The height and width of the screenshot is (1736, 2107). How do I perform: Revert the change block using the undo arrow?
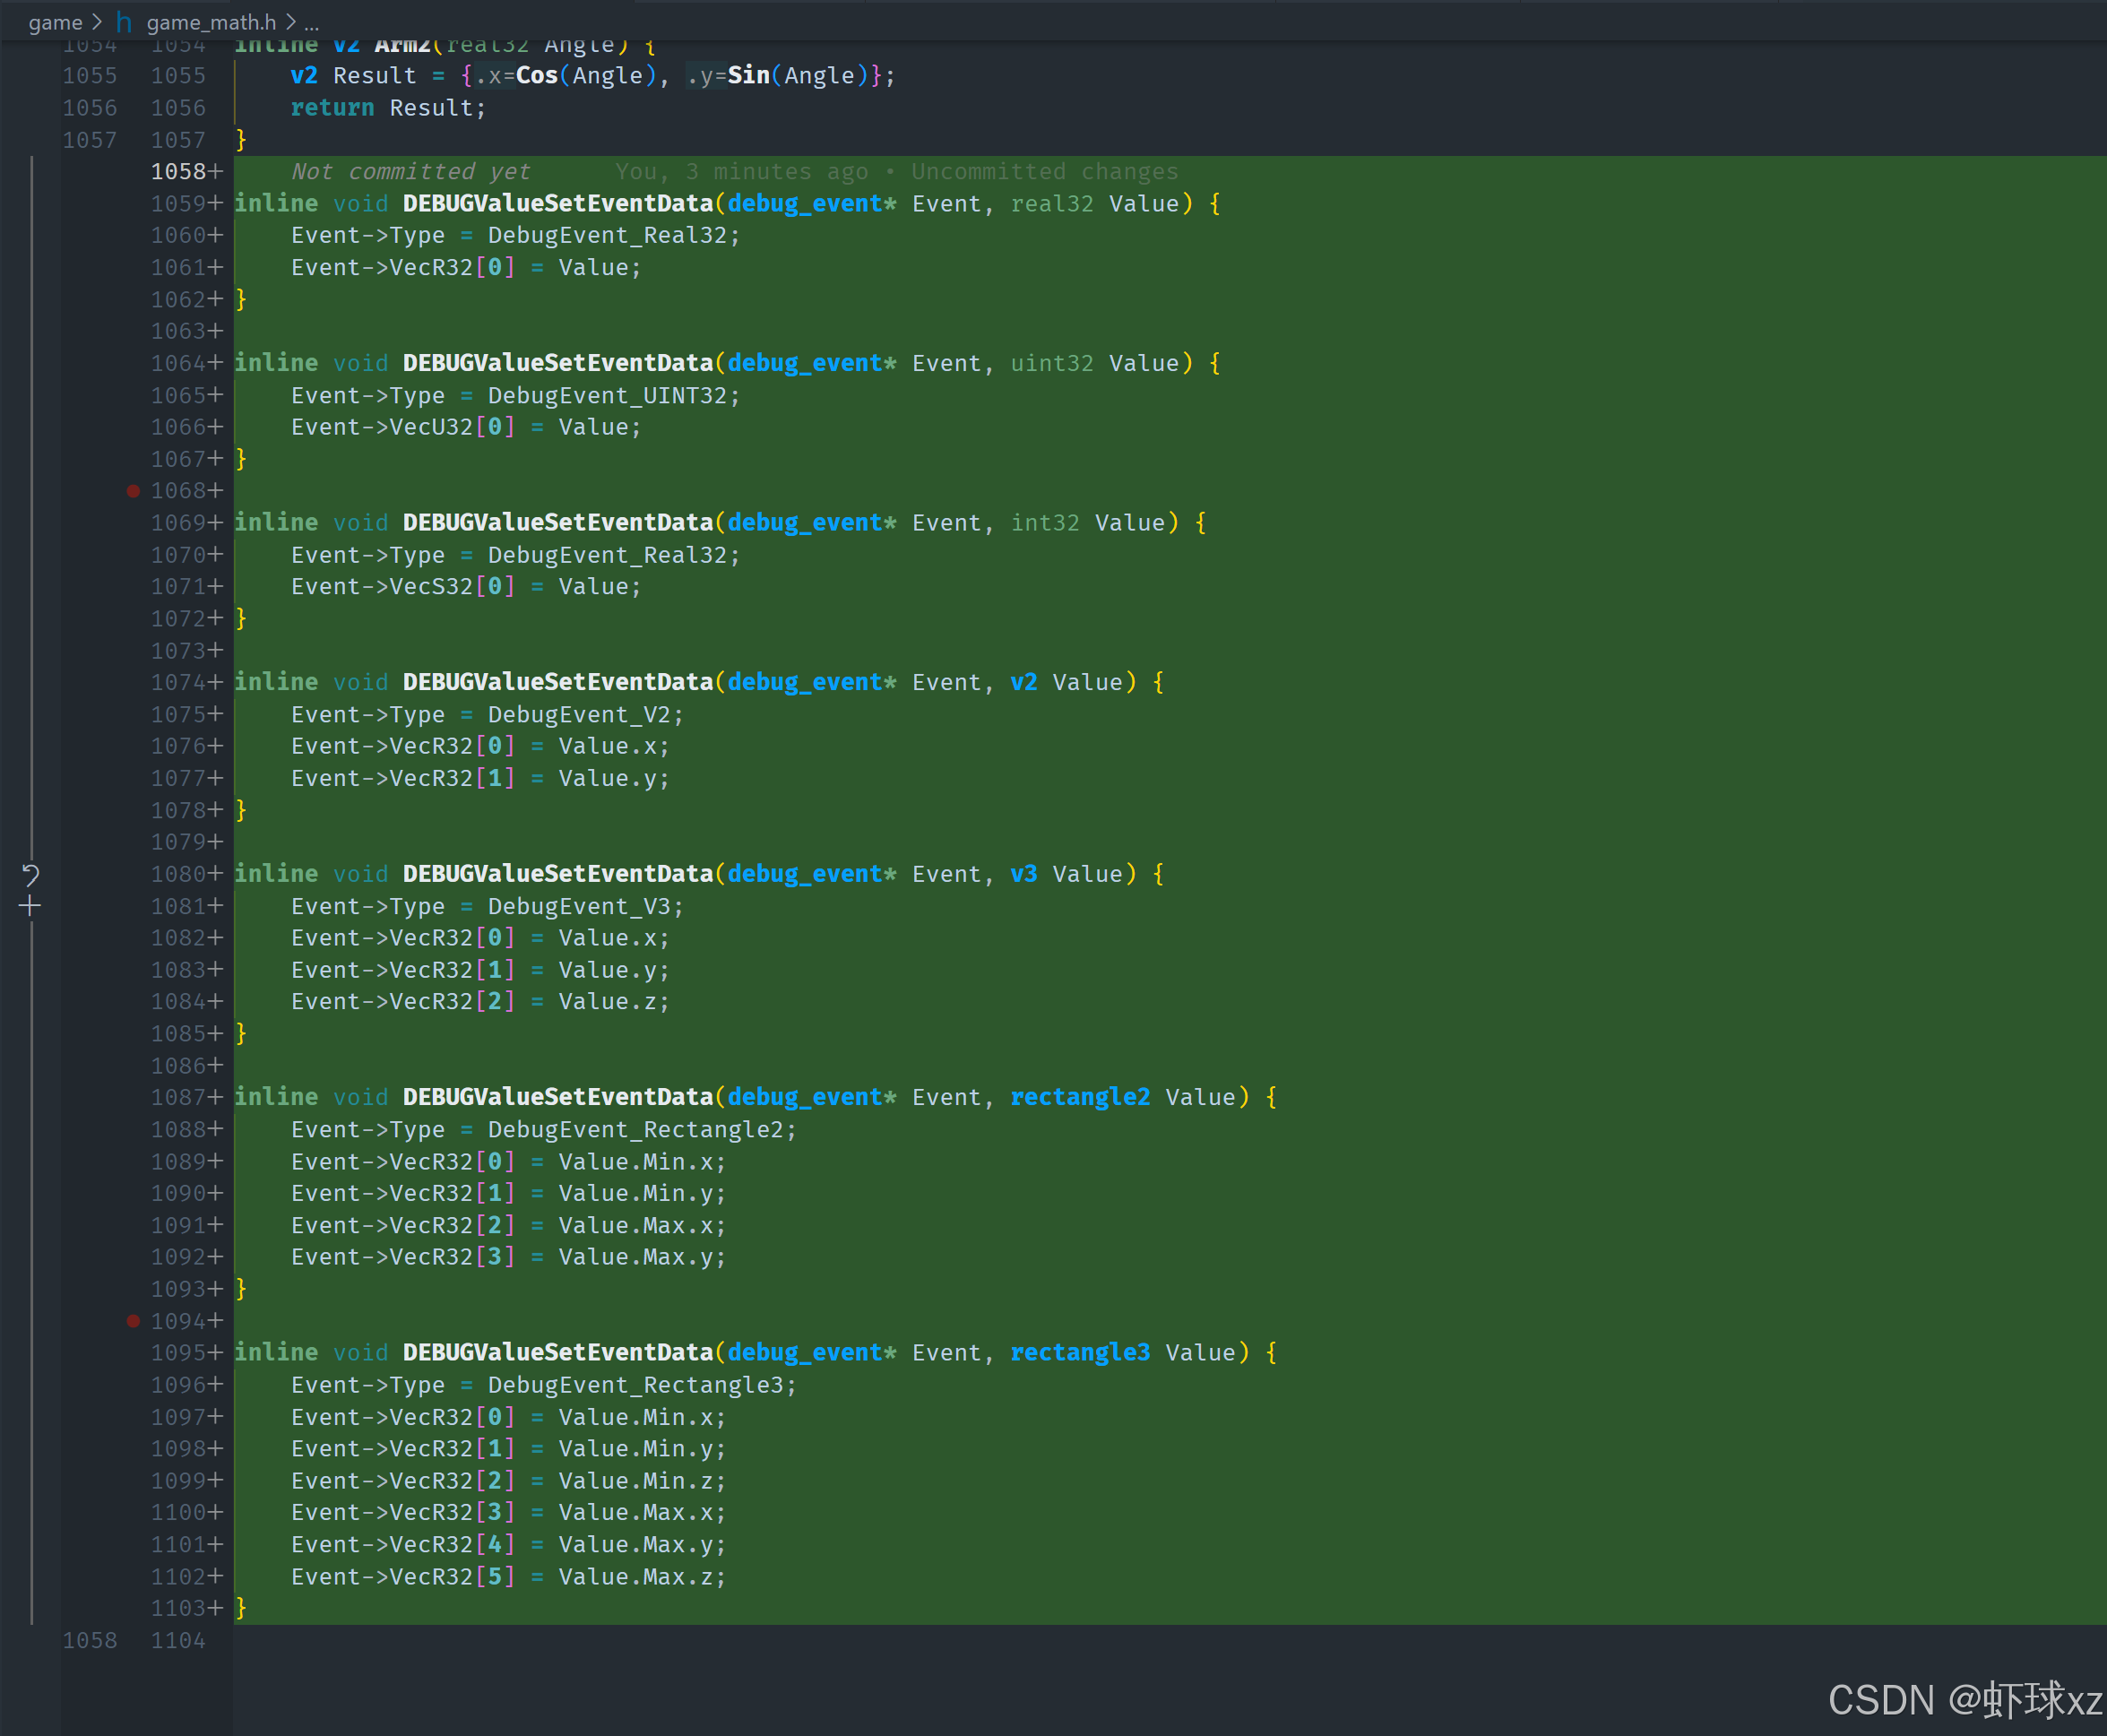coord(30,876)
